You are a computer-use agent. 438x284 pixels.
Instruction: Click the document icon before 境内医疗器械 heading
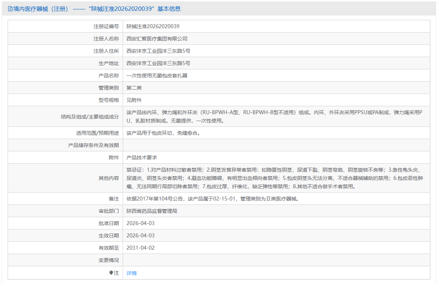10,9
